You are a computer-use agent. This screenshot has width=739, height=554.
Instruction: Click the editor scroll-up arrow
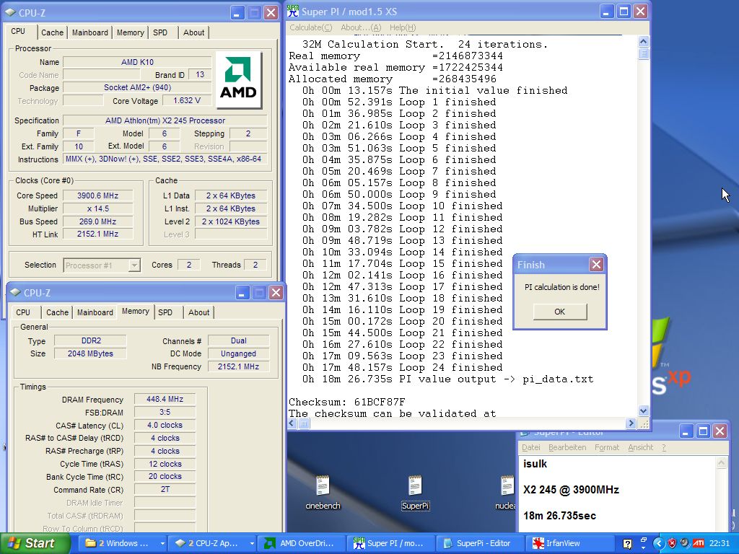[722, 462]
